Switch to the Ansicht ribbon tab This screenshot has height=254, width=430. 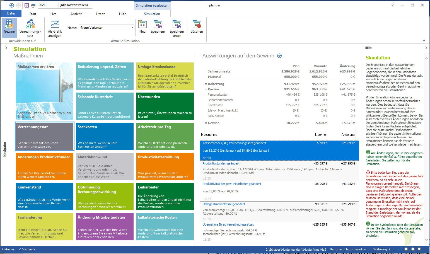76,14
